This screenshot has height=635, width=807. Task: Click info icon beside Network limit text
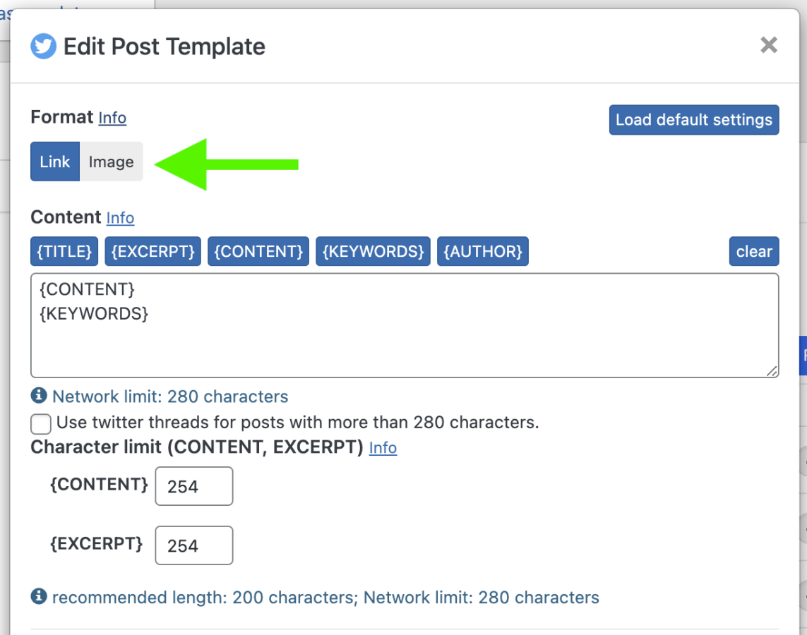click(x=39, y=396)
